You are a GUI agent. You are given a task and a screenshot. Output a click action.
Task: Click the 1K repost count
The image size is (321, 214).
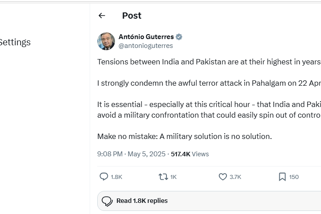[x=173, y=177]
